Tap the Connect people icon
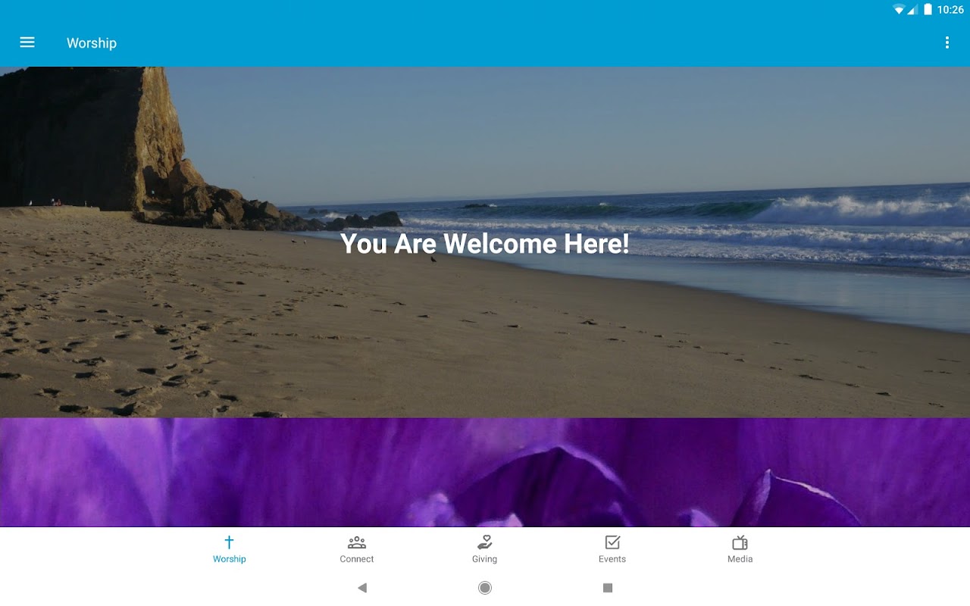 (357, 542)
